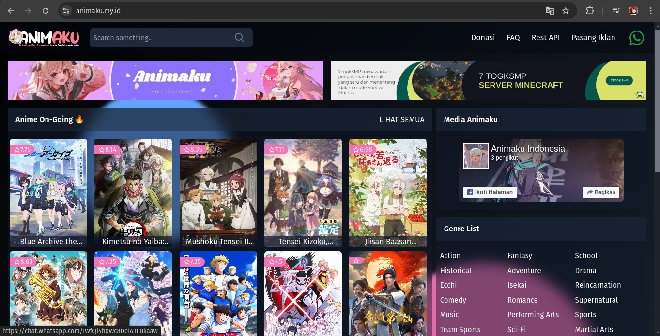Select the Supernatural genre
This screenshot has height=336, width=660.
pos(597,300)
